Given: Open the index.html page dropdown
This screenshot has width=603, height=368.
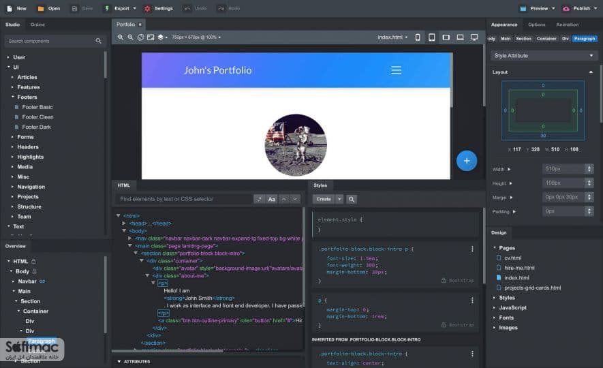Looking at the screenshot, I should (392, 37).
